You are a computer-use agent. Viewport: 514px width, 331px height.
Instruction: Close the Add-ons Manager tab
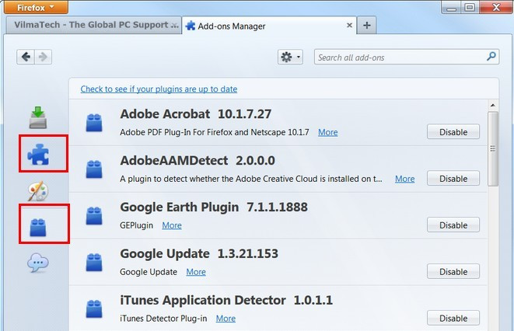coord(349,25)
